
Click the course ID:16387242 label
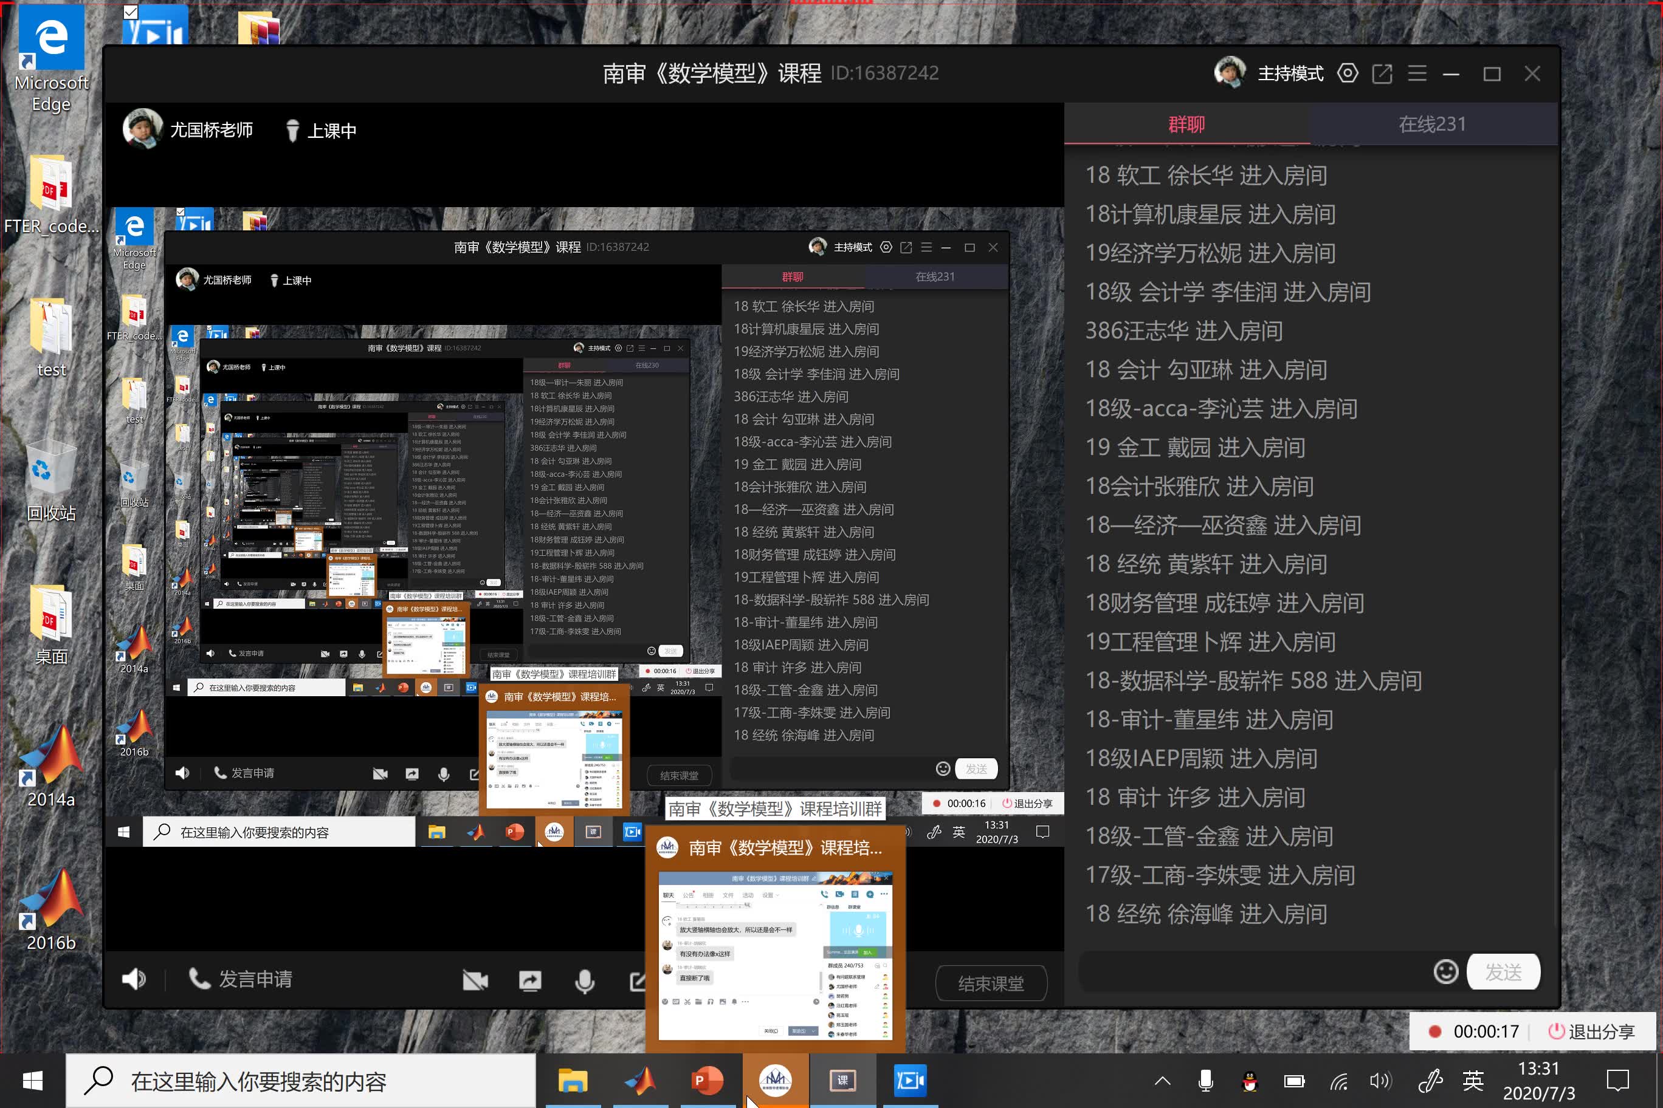point(884,73)
